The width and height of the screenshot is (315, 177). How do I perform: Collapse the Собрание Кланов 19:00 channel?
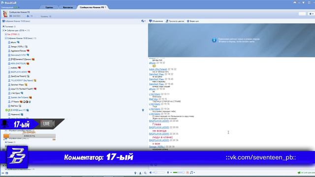(6, 38)
